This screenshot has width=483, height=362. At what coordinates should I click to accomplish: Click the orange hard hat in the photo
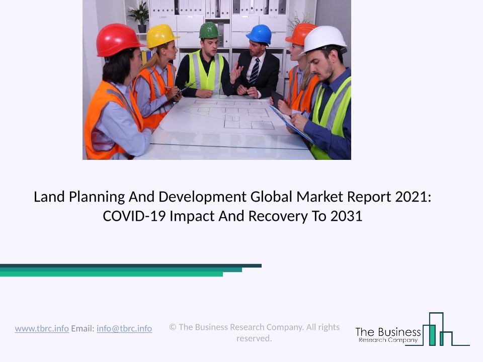point(300,33)
